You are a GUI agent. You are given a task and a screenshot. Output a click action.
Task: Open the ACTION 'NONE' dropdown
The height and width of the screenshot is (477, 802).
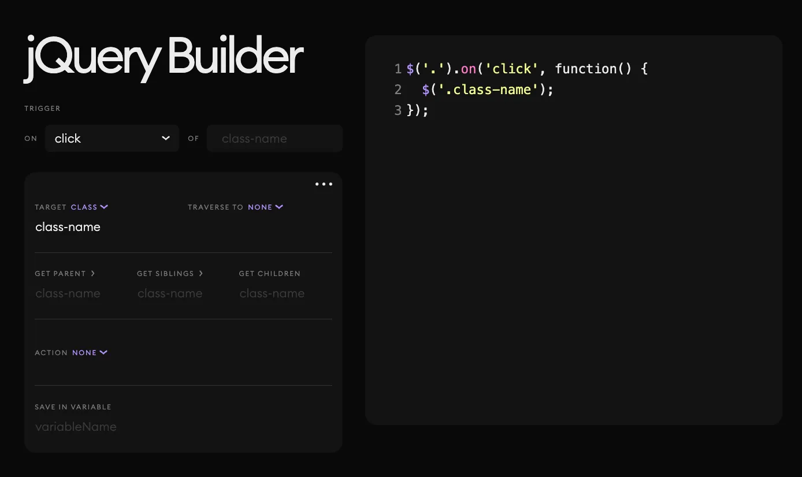[90, 352]
